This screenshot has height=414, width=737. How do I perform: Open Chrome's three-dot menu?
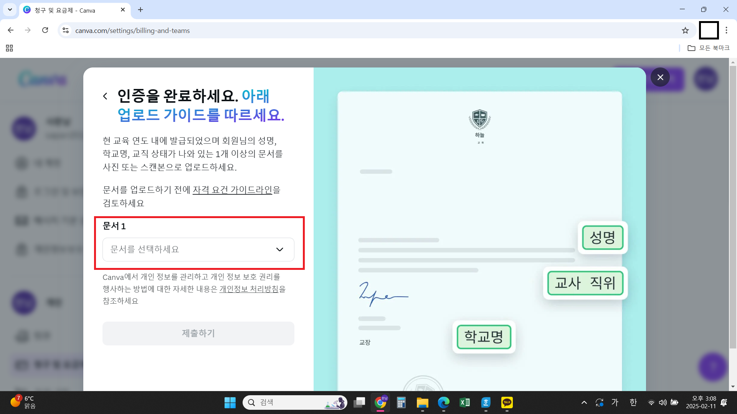(x=727, y=30)
